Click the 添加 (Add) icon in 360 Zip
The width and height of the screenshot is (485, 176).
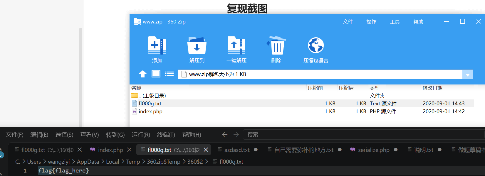157,45
